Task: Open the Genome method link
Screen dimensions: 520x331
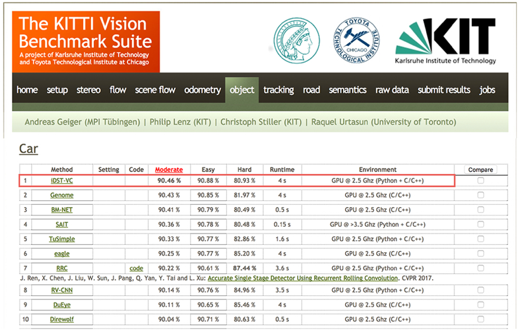Action: click(62, 195)
